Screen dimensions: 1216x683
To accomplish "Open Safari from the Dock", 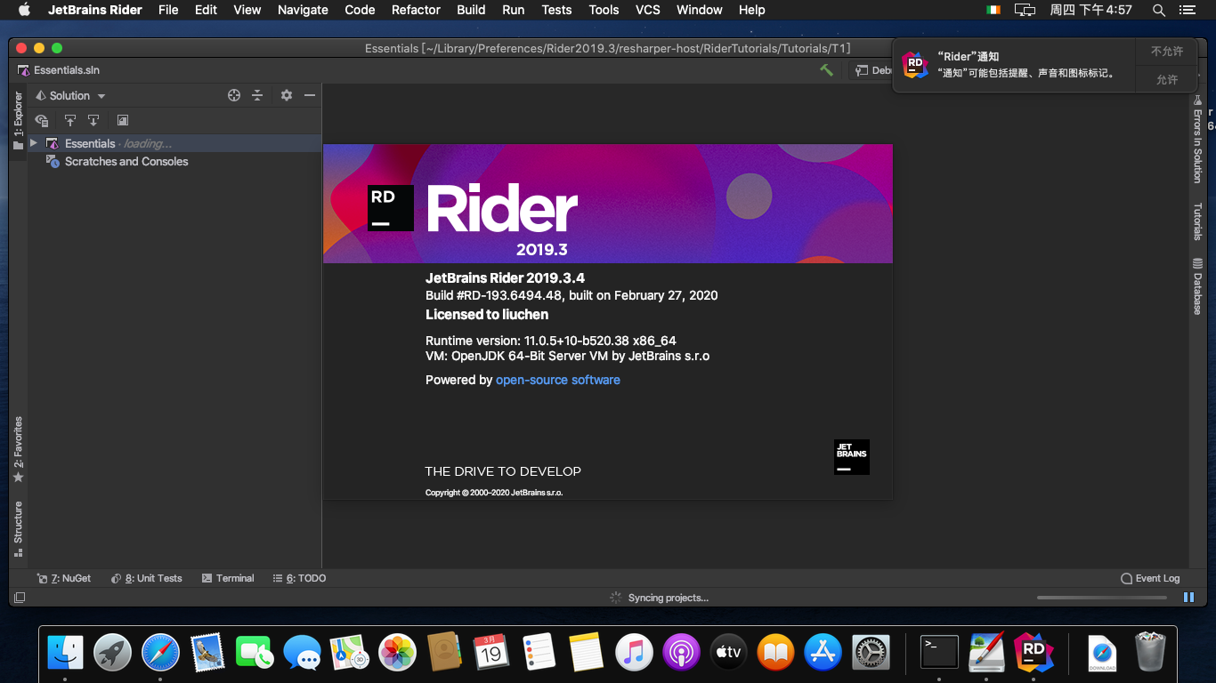I will [x=160, y=653].
